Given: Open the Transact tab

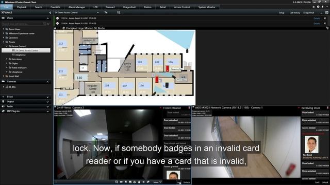Looking at the screenshot, I should pyautogui.click(x=110, y=7).
